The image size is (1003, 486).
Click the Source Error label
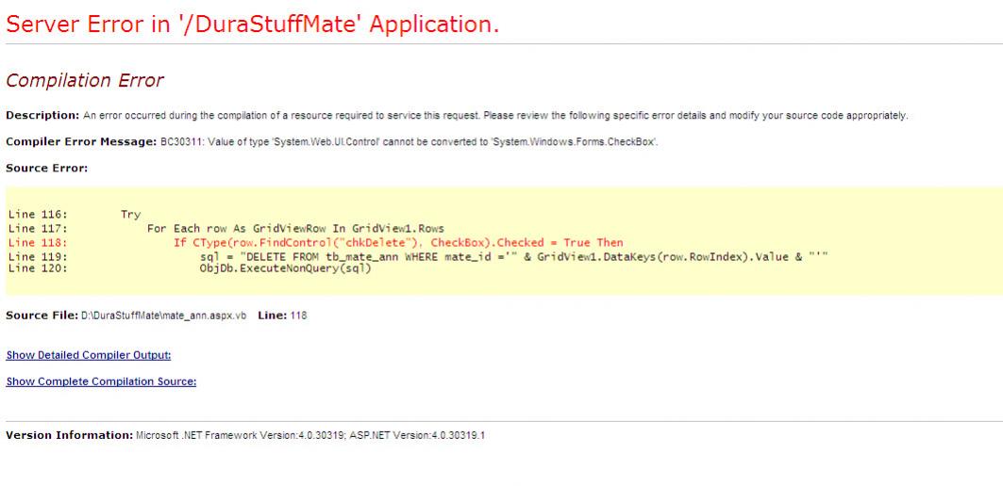pos(46,168)
